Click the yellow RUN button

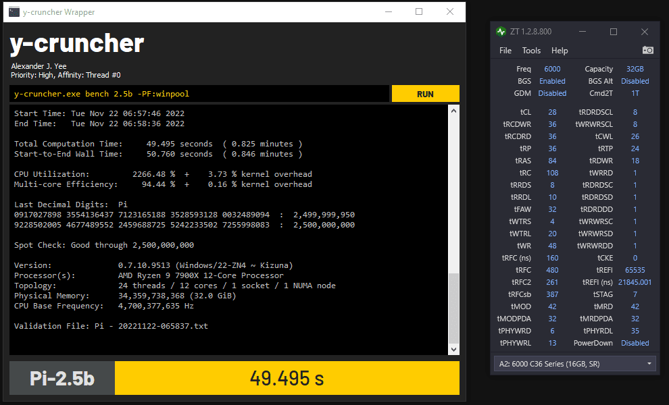point(425,94)
